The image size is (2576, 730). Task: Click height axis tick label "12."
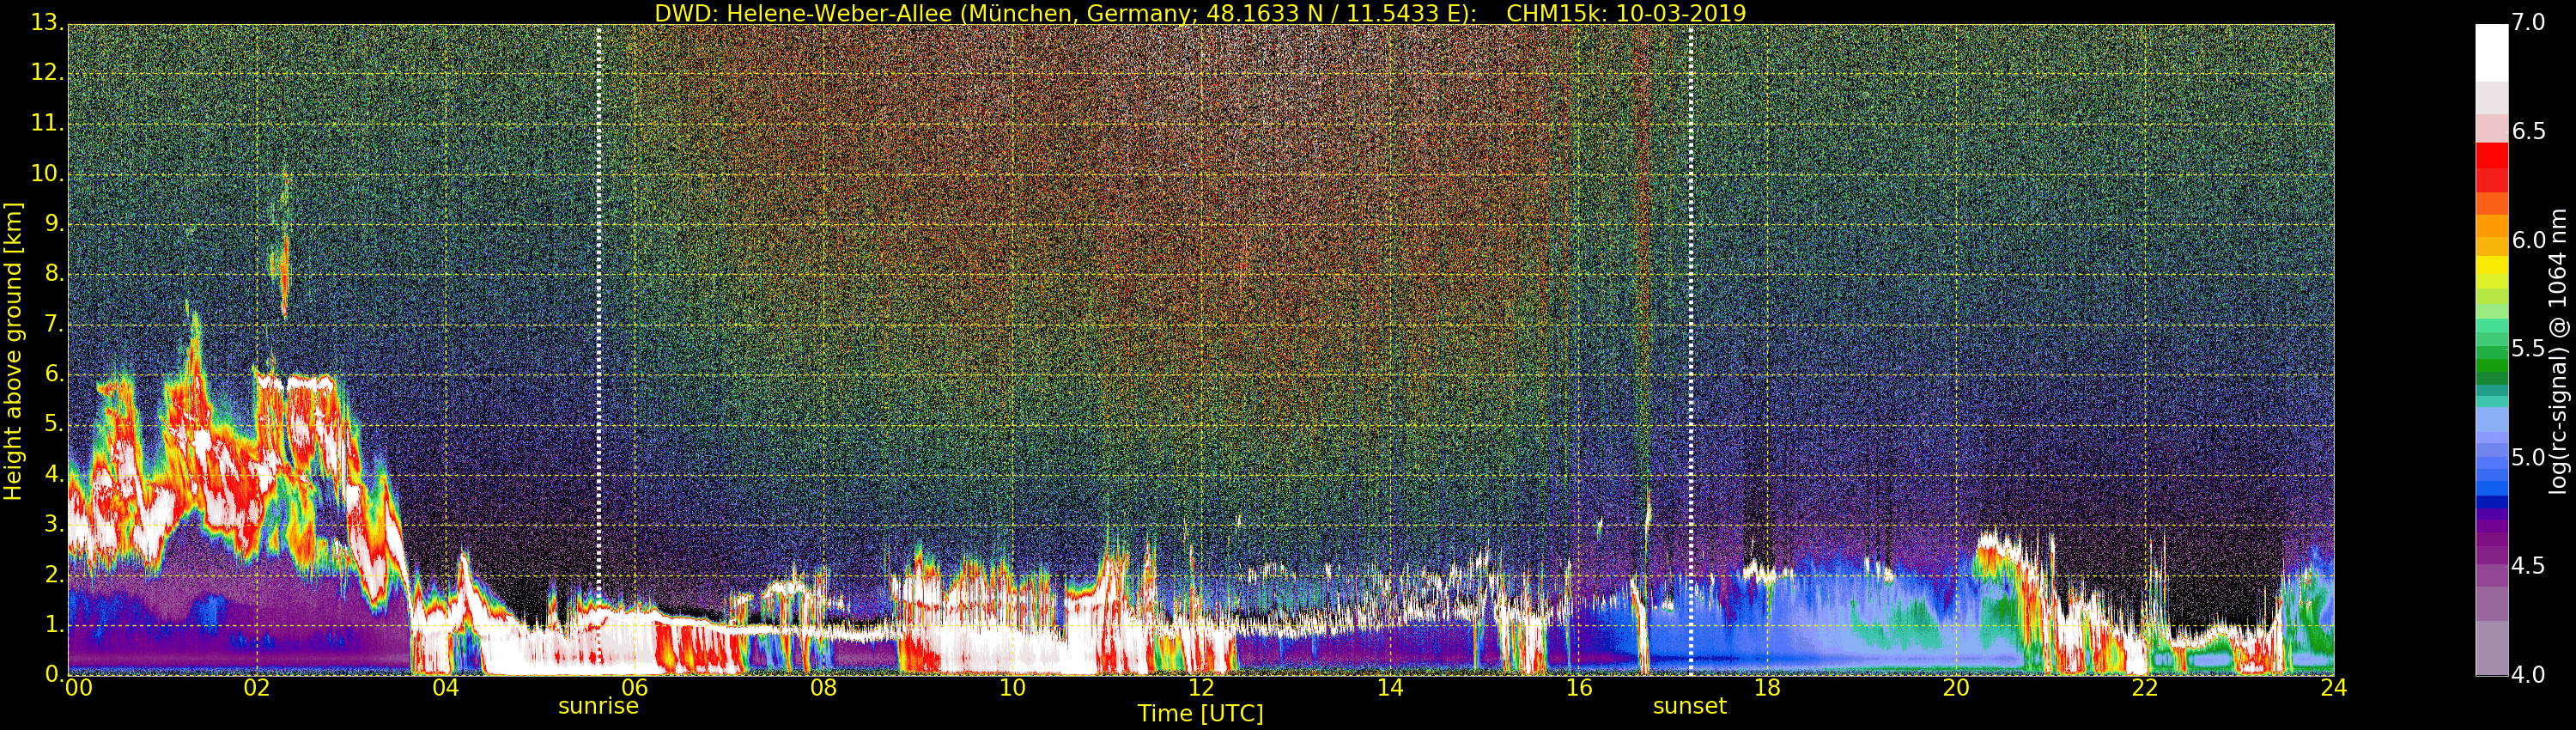[46, 74]
